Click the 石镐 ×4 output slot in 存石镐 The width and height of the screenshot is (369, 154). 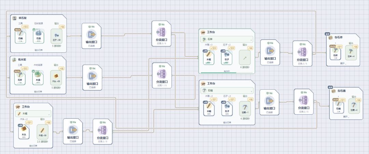pos(354,106)
